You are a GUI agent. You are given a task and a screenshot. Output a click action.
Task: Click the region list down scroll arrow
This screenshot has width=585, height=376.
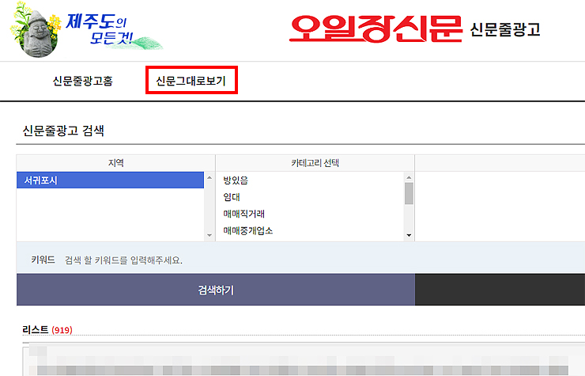209,235
